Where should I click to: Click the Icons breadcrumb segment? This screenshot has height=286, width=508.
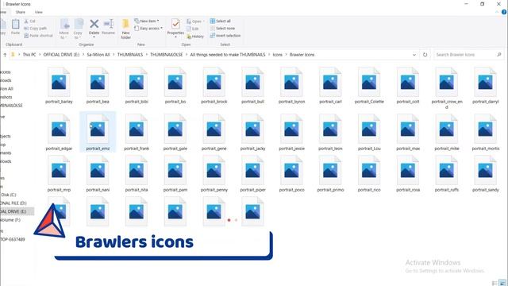click(x=277, y=55)
